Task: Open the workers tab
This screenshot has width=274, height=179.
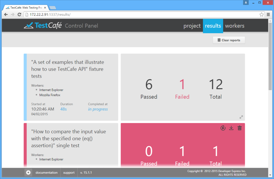Action: pyautogui.click(x=235, y=26)
